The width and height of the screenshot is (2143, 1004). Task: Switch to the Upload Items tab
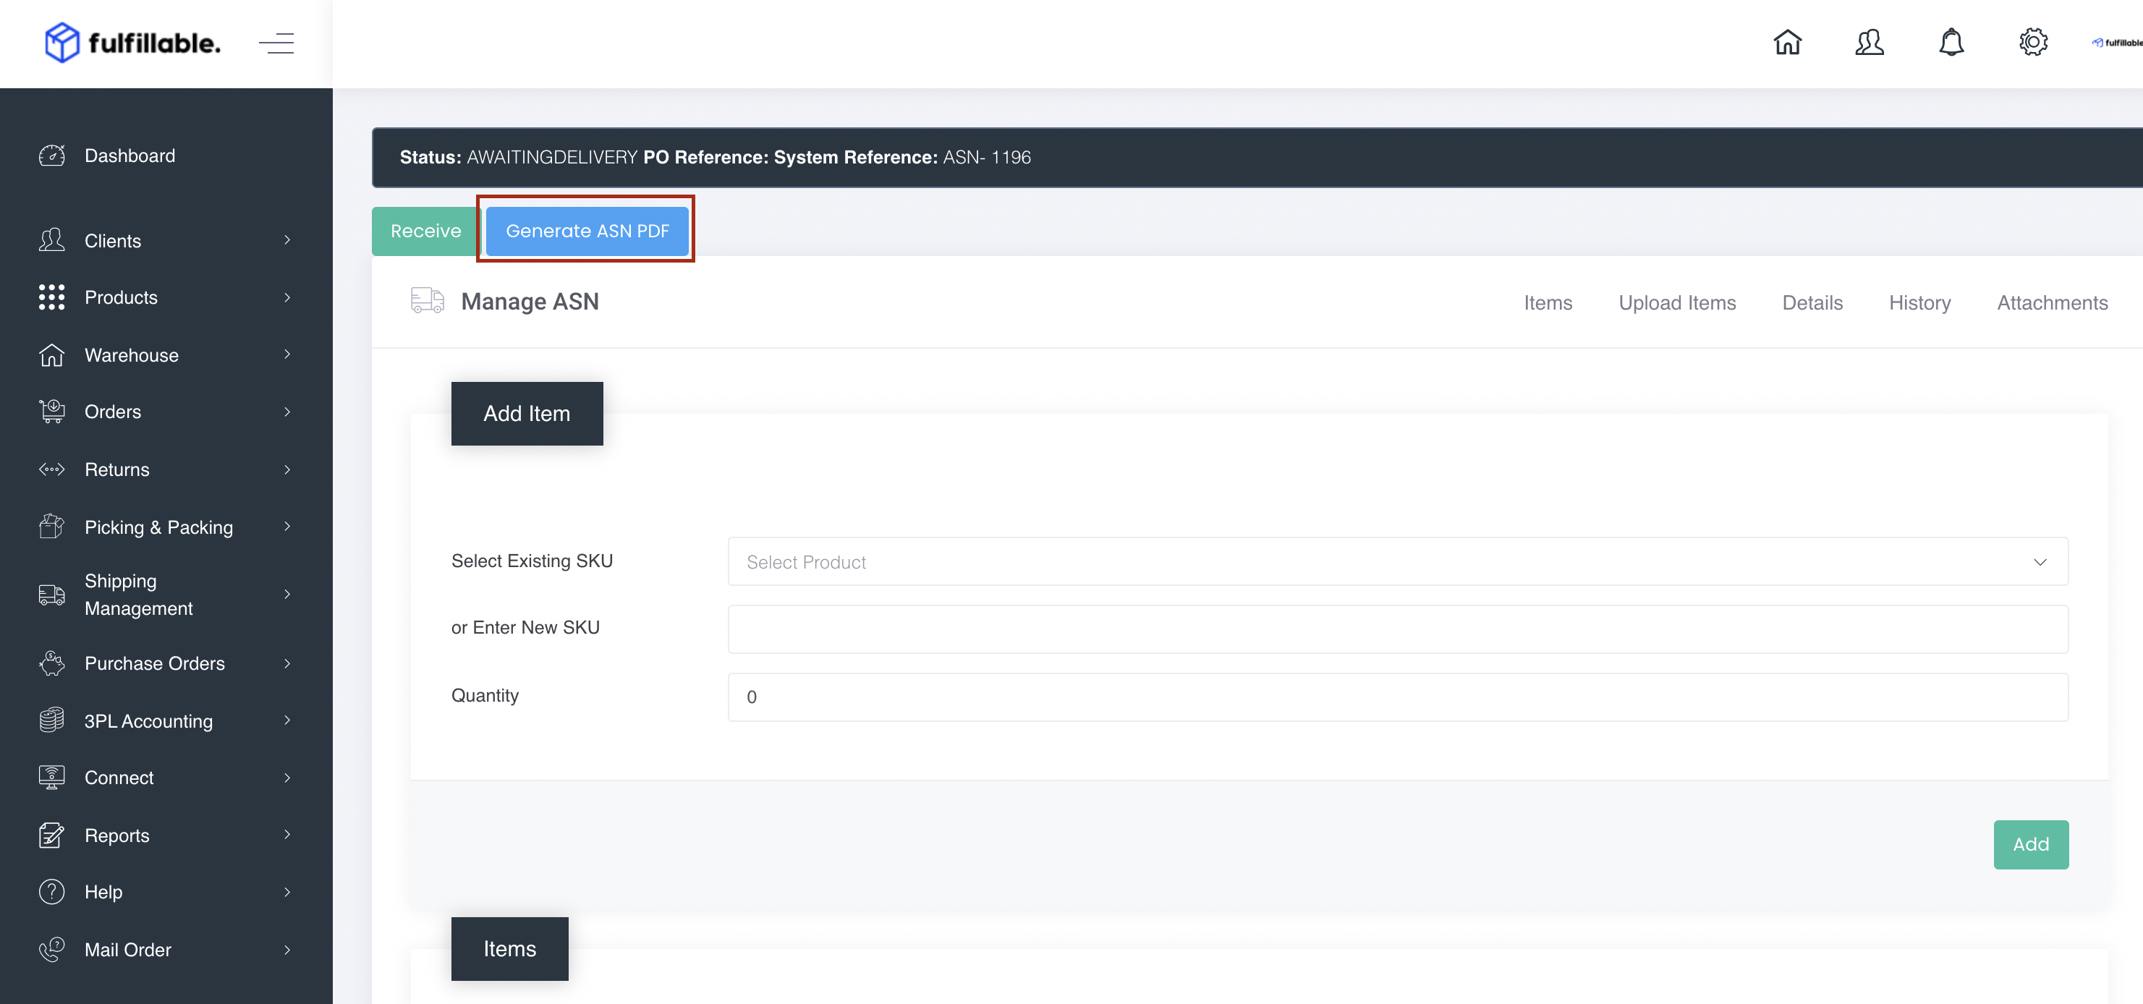tap(1677, 303)
